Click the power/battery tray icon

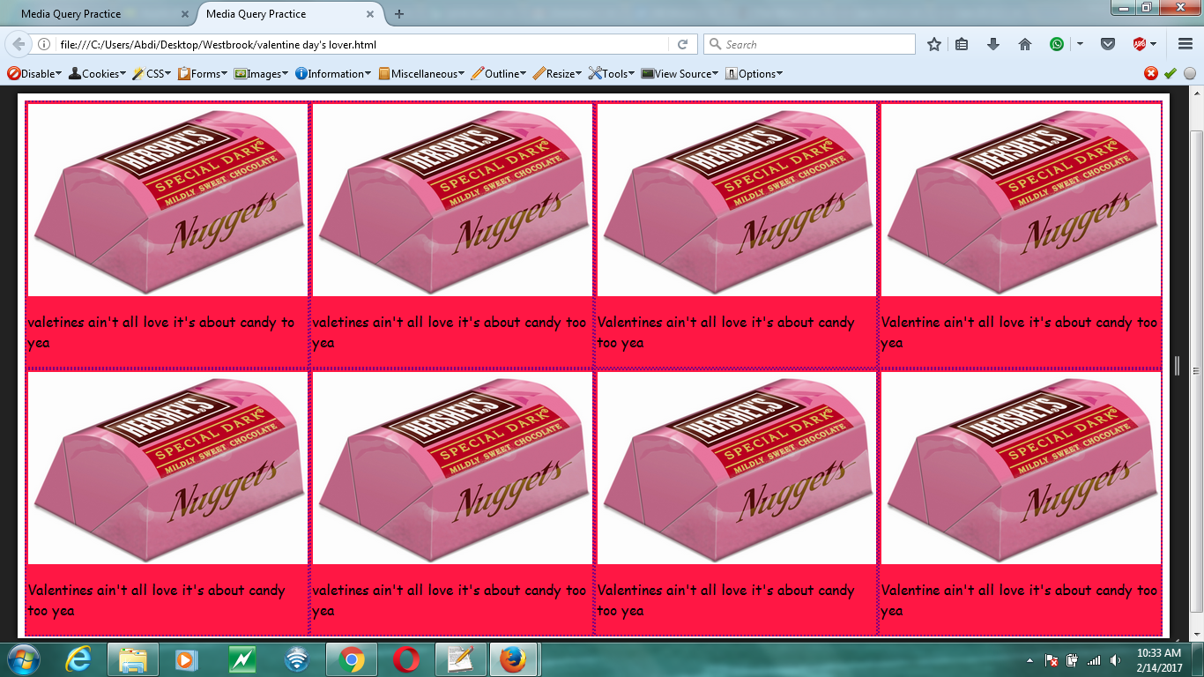pyautogui.click(x=1073, y=660)
